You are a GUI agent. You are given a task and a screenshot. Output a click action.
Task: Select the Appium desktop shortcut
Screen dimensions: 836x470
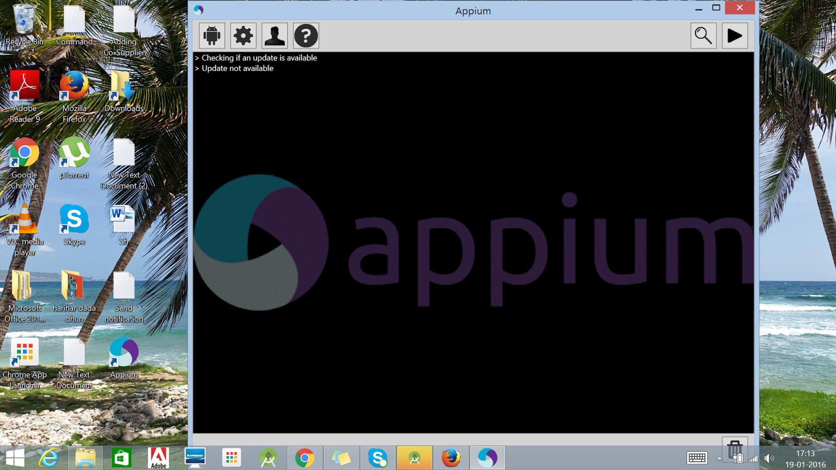[x=124, y=358]
